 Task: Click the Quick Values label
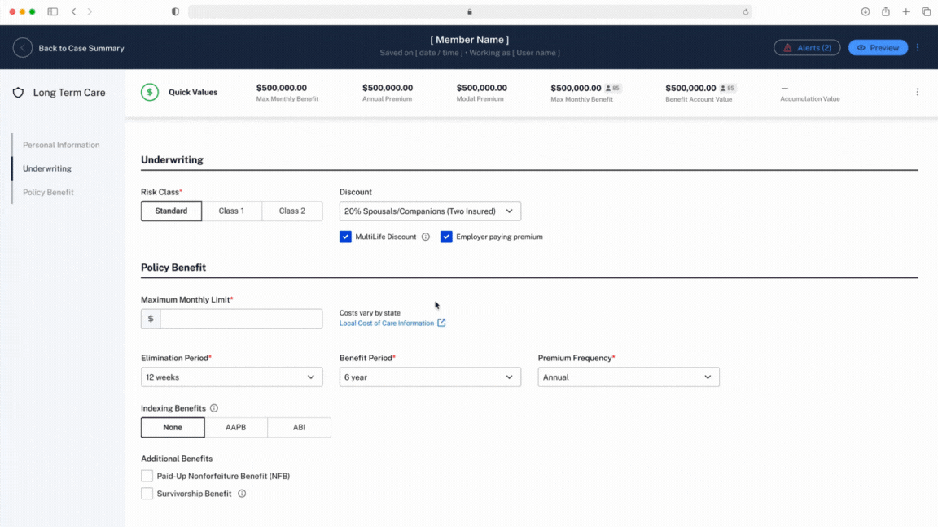193,92
